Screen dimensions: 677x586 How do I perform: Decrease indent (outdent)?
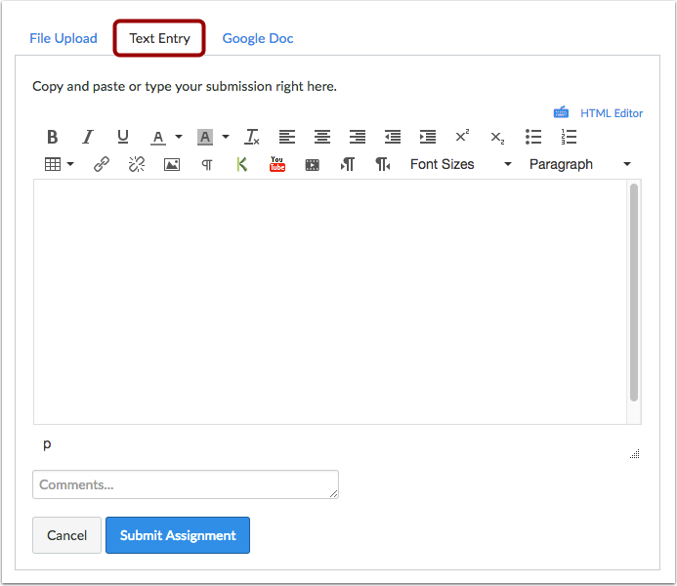click(393, 138)
